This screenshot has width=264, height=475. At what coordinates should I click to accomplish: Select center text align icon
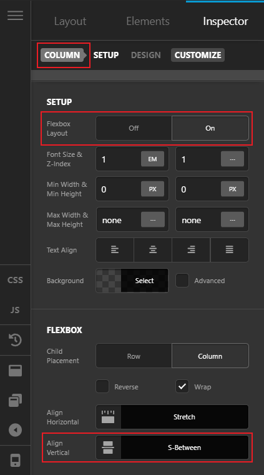153,250
